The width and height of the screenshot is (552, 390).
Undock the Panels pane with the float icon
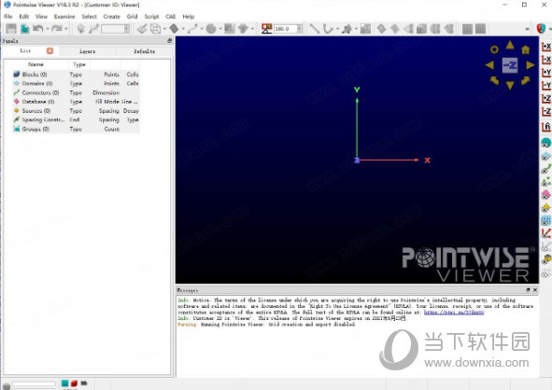[170, 41]
